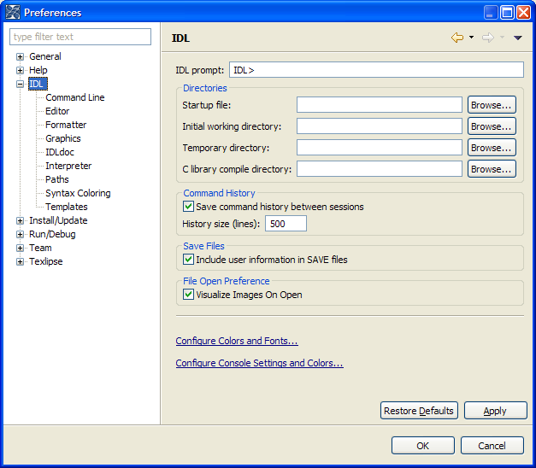Image resolution: width=536 pixels, height=468 pixels.
Task: Open the preferences page view menu triangle
Action: (518, 38)
